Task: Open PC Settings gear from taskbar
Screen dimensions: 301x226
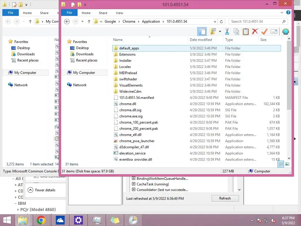Action: tap(78, 220)
